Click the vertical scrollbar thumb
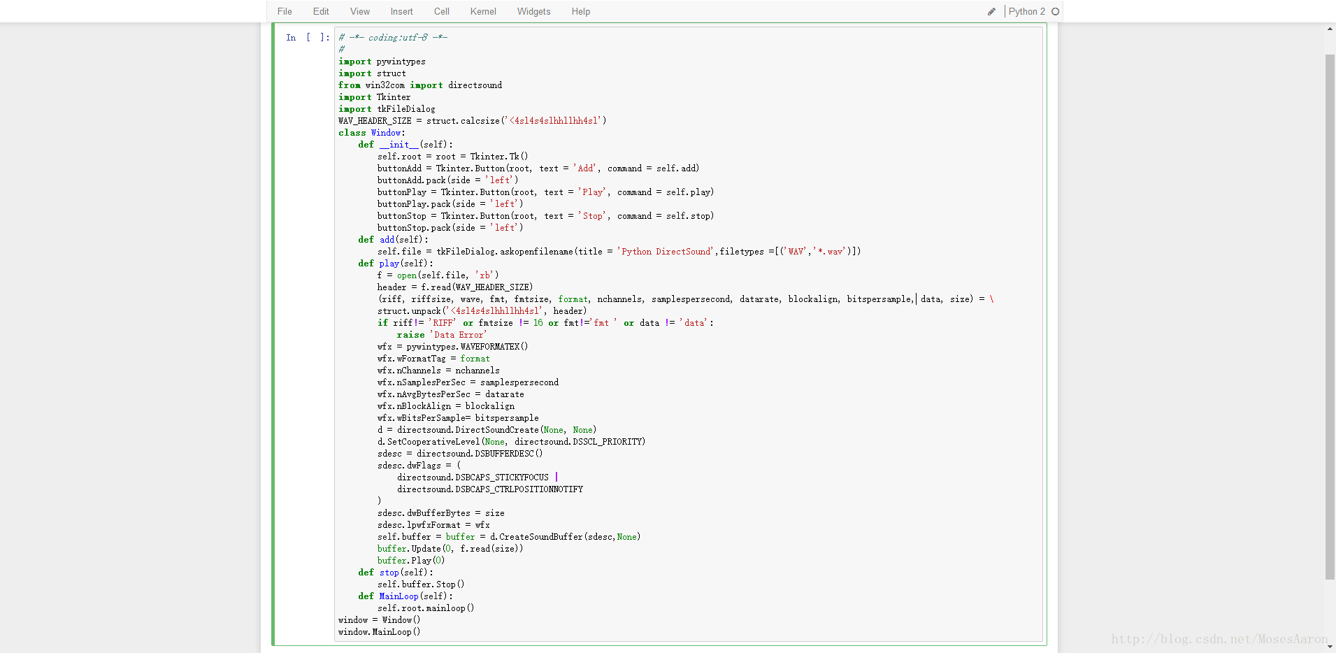 point(1330,317)
